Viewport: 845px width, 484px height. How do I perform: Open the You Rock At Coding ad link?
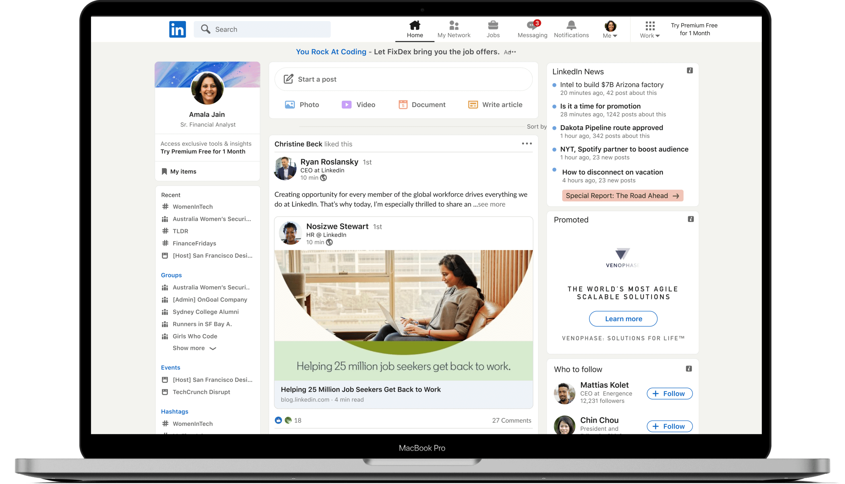point(331,52)
